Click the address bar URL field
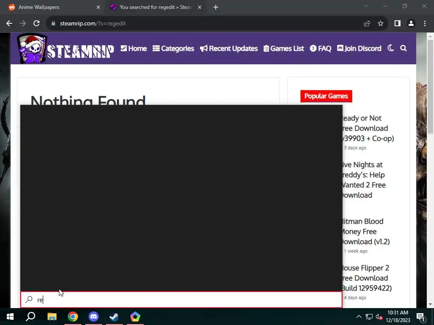This screenshot has width=434, height=325. coord(205,24)
